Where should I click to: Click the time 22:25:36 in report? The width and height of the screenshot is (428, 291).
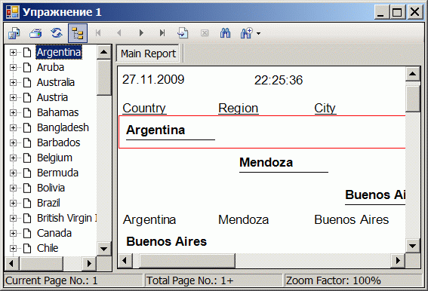[279, 80]
